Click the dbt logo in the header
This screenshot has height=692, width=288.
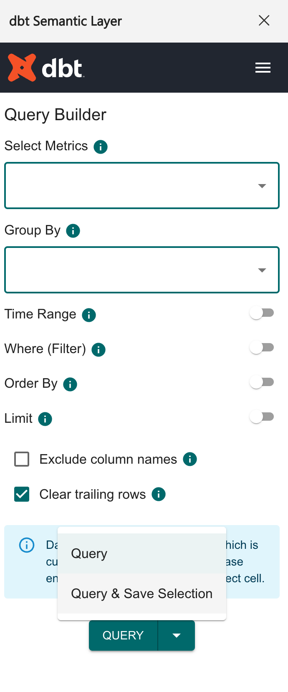point(46,67)
